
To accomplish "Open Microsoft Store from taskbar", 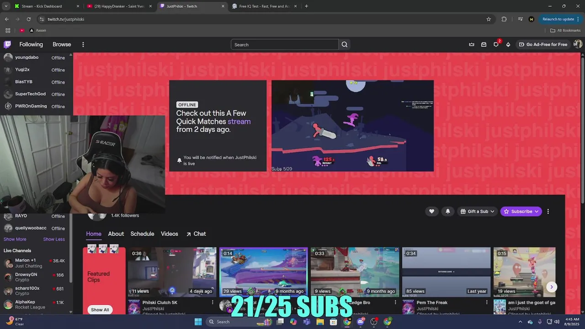I will pos(334,322).
